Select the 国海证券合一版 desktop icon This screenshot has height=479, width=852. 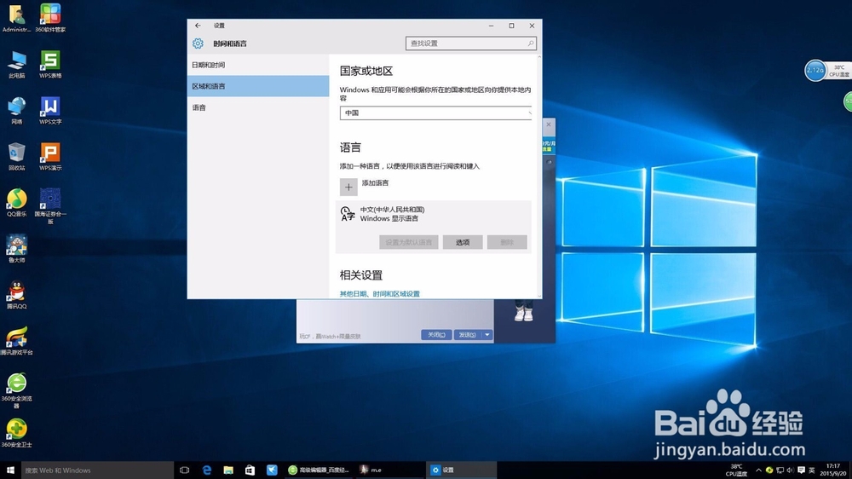point(50,206)
